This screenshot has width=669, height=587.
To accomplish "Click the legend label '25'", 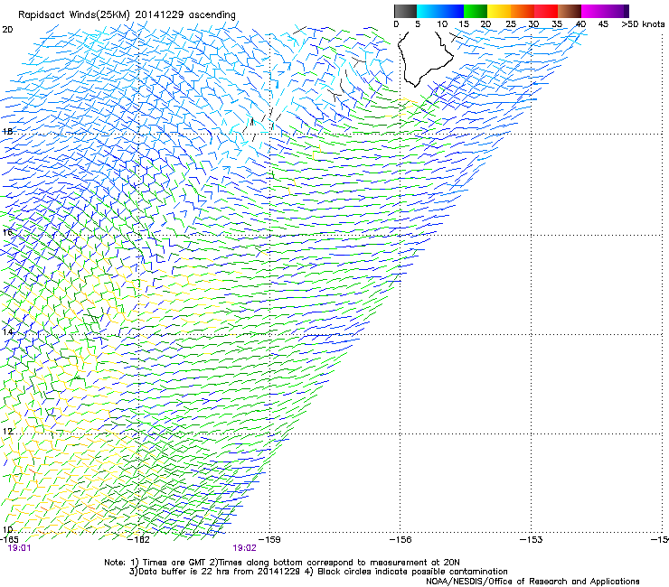I will click(x=511, y=24).
